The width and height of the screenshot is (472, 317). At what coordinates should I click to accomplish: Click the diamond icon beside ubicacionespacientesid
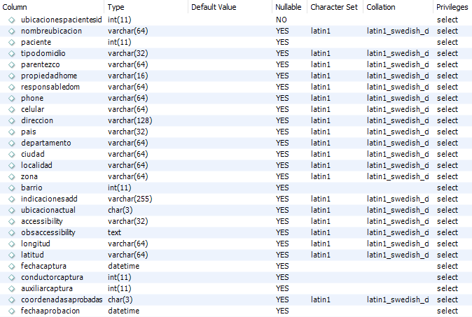point(11,20)
